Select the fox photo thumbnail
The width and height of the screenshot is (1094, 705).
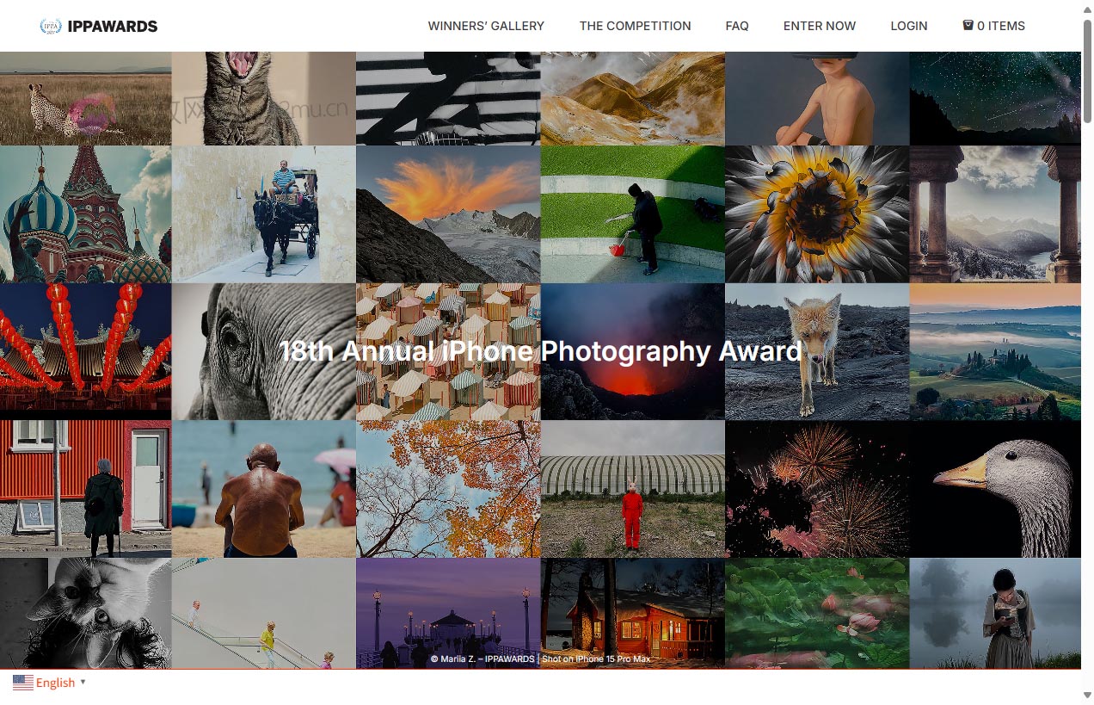[816, 350]
